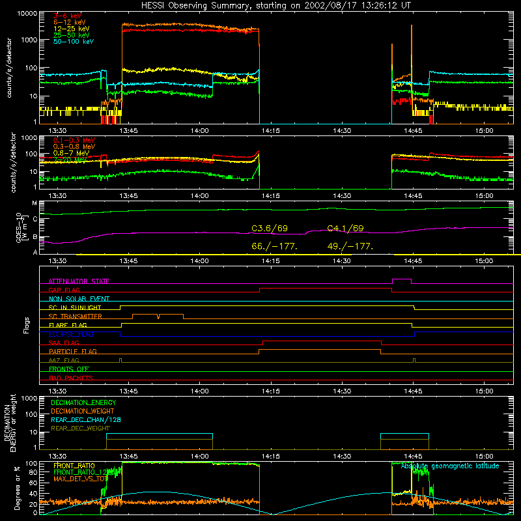Select the ATTENUATOR_STATE flag label
Image resolution: width=521 pixels, height=521 pixels.
point(79,281)
